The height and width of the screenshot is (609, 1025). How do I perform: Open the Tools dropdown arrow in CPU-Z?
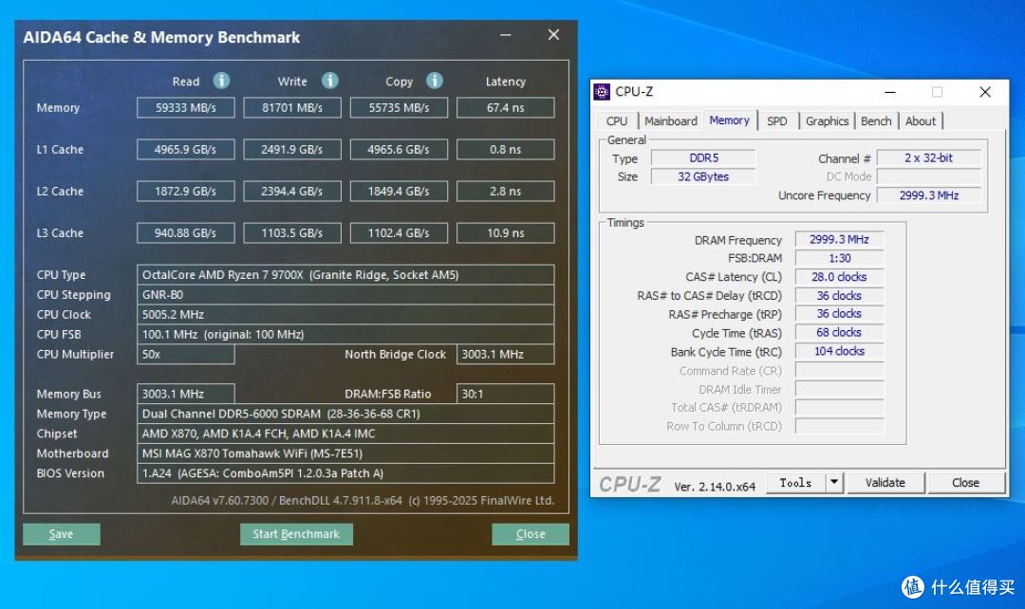834,483
